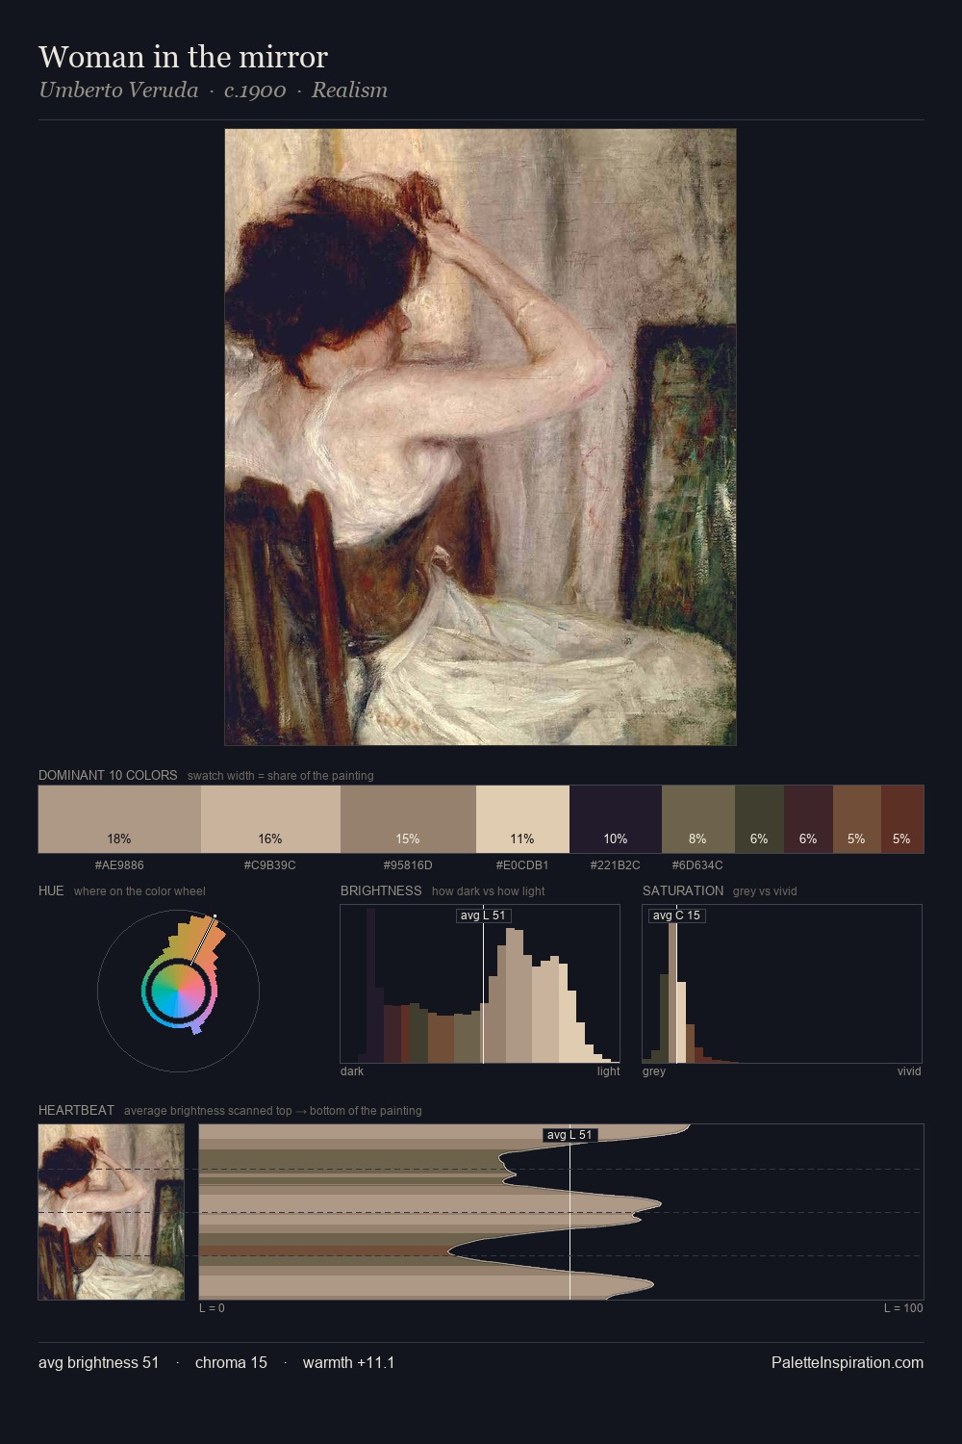Click the heartbeat 'avg L 51' marker
The image size is (962, 1444).
(570, 1135)
